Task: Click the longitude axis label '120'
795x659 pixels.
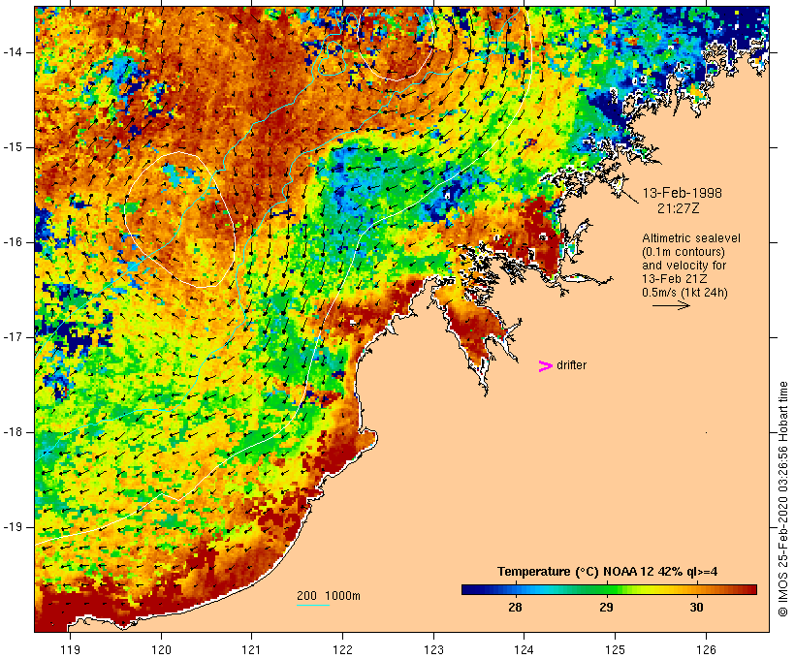Action: 161,650
